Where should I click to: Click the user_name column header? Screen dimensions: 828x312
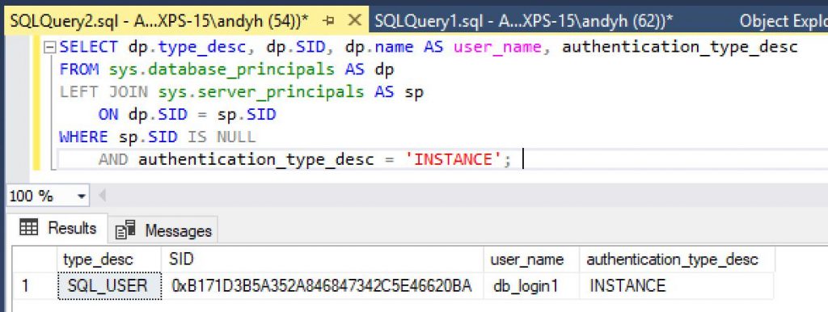click(x=531, y=259)
